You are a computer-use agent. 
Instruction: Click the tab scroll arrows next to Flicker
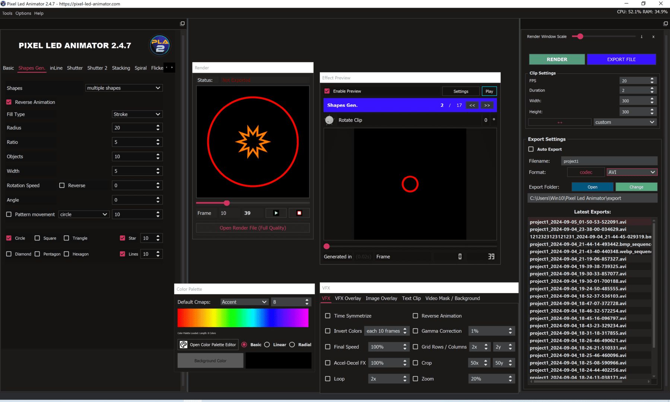click(x=169, y=67)
